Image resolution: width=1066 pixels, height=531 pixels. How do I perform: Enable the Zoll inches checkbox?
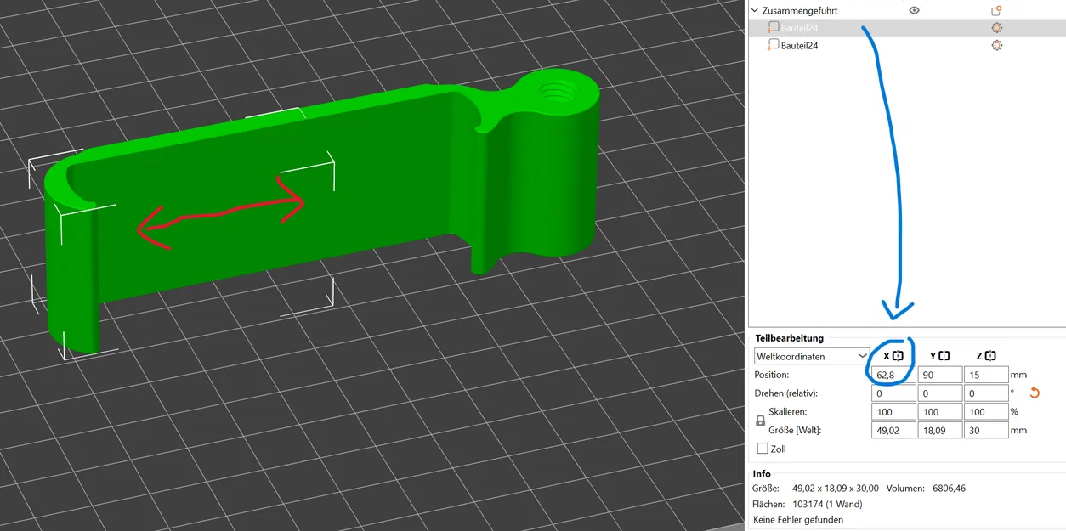(x=763, y=449)
